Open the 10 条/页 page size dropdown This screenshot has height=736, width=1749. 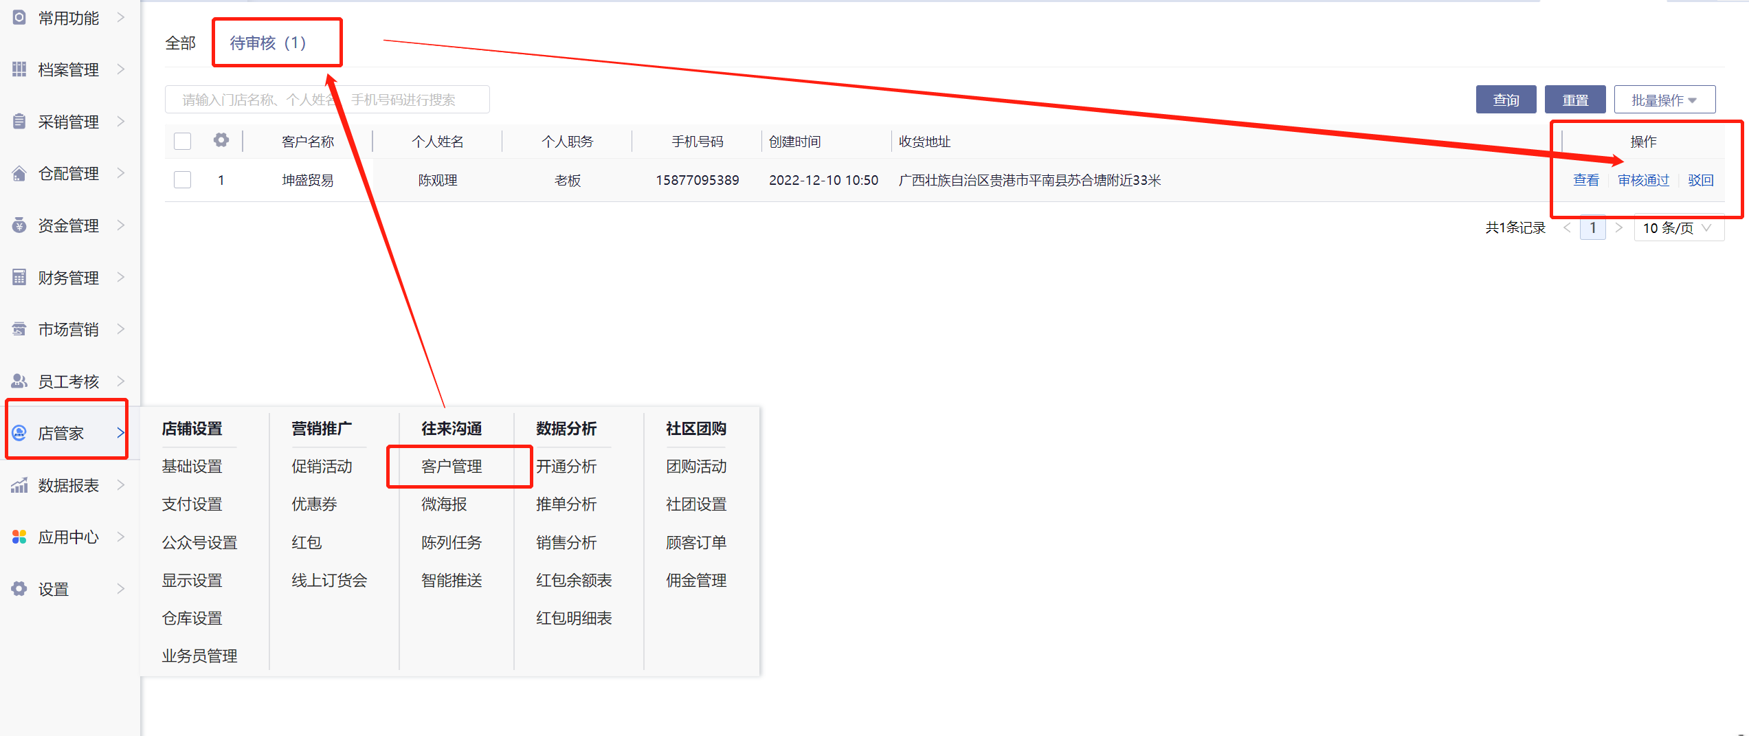pos(1678,228)
